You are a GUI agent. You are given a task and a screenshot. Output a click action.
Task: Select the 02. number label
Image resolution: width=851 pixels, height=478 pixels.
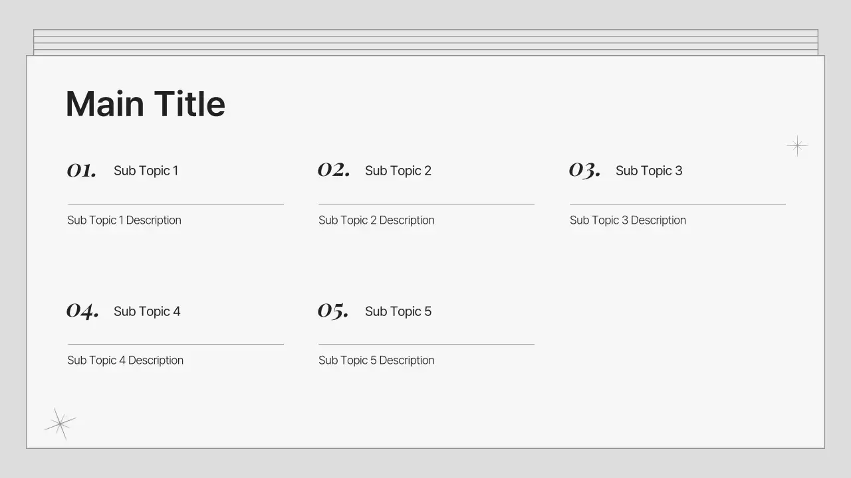tap(334, 170)
